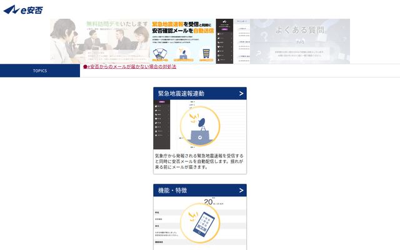Click the satellite dish icon
Viewport: 400px width, 250px height.
200,126
